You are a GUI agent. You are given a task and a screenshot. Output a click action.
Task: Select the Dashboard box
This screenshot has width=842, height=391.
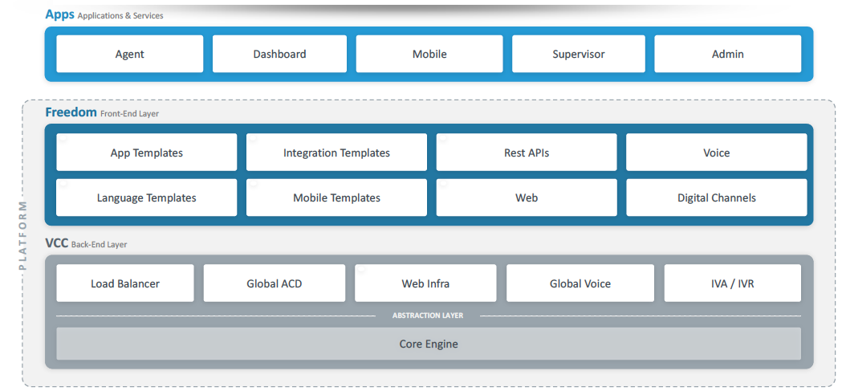pos(279,55)
